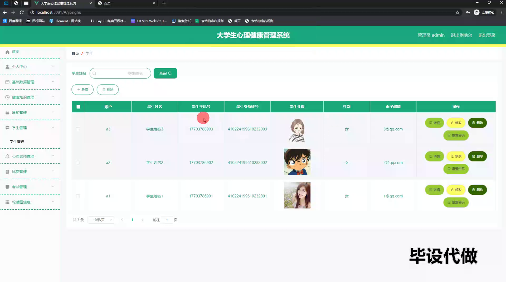Expand the 轮播图信息 chevron
506x282 pixels.
(x=53, y=202)
